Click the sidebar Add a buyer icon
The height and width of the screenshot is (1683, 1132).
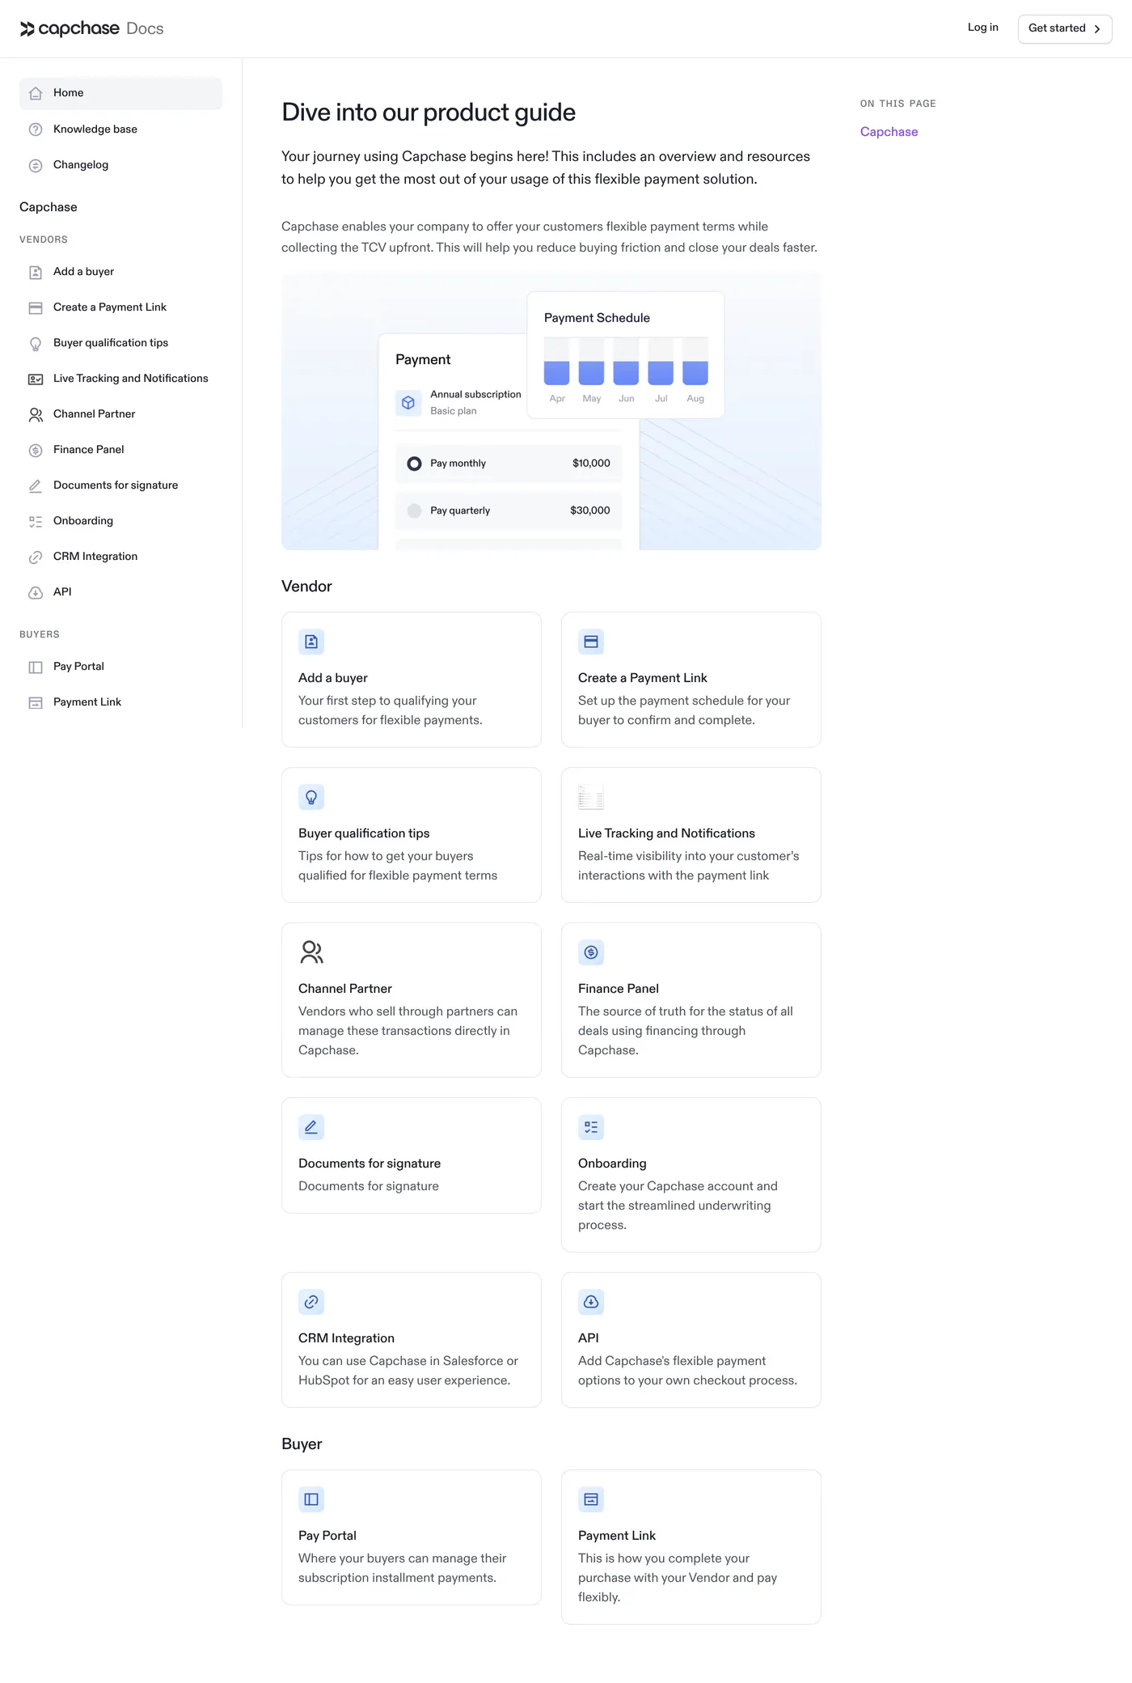(36, 272)
